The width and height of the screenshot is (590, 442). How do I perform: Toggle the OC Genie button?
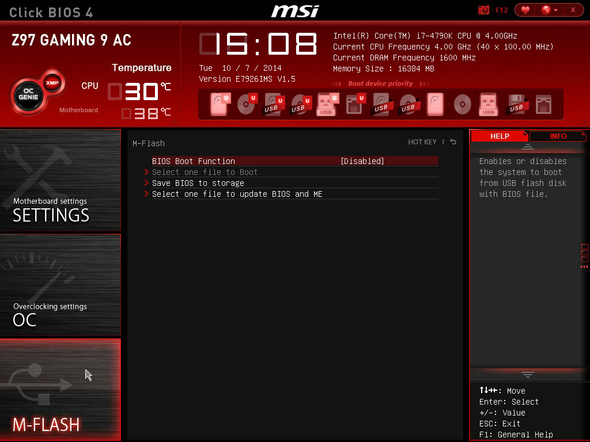(28, 95)
